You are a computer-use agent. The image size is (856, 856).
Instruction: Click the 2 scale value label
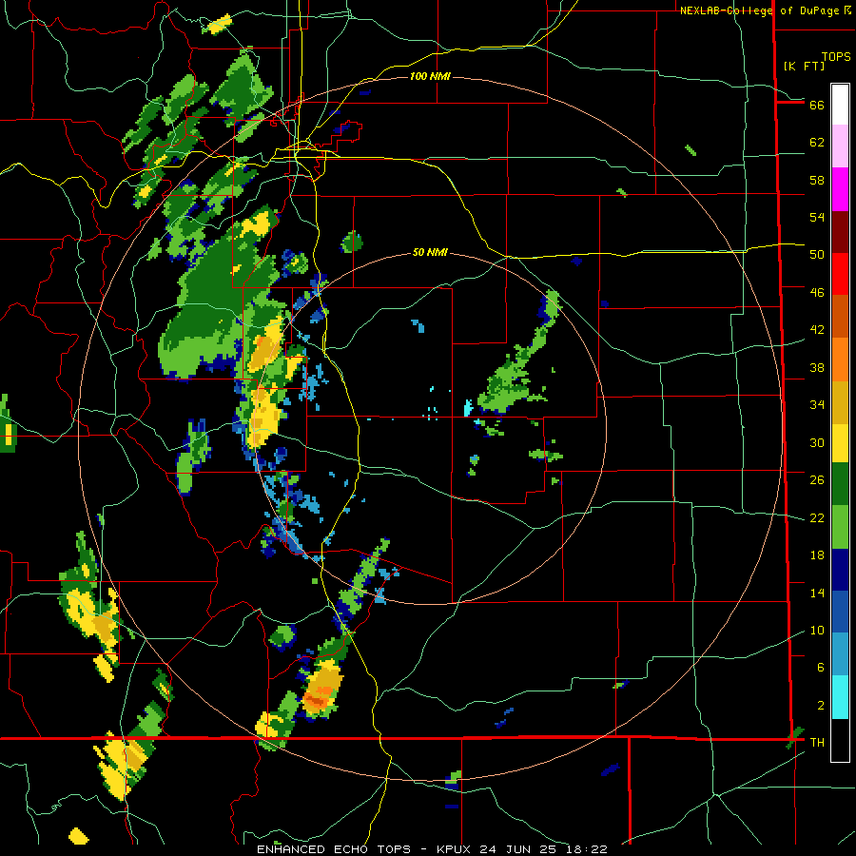[821, 706]
